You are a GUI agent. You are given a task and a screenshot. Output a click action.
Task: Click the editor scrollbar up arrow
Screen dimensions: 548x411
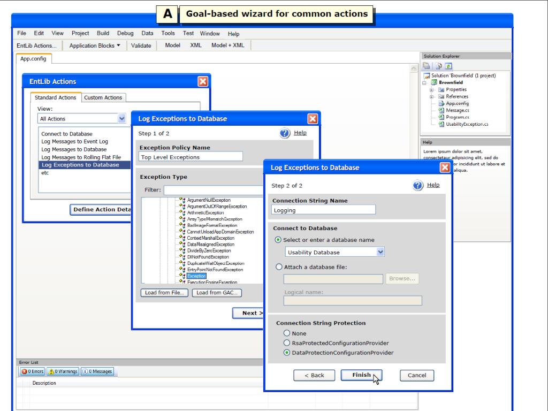pyautogui.click(x=414, y=68)
